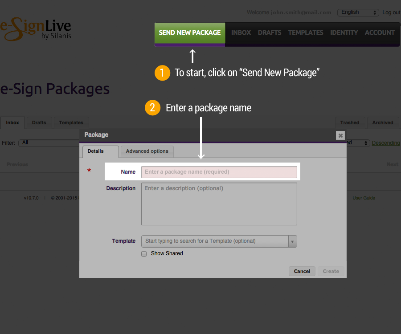Click the Send New Package button
401x334 pixels.
coord(190,33)
